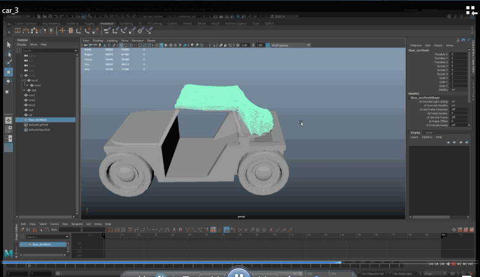Toggle the viewport grid icon
The height and width of the screenshot is (277, 480).
[x=121, y=45]
